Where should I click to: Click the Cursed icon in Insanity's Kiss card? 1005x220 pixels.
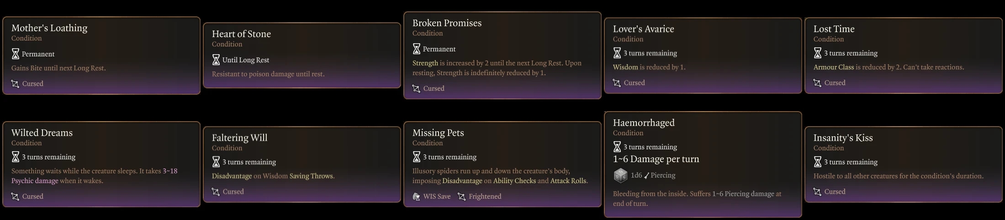(818, 192)
